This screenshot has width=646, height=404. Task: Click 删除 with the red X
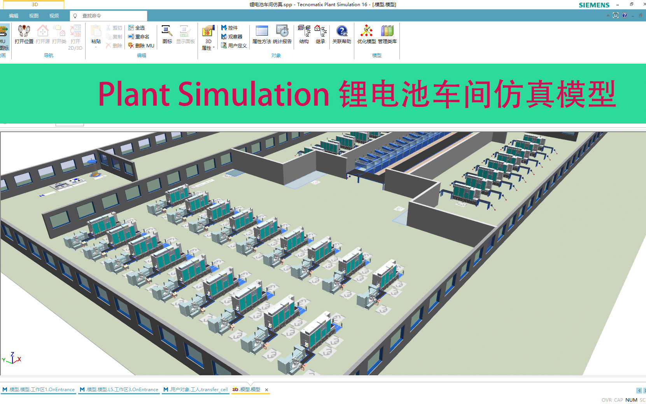tap(114, 46)
